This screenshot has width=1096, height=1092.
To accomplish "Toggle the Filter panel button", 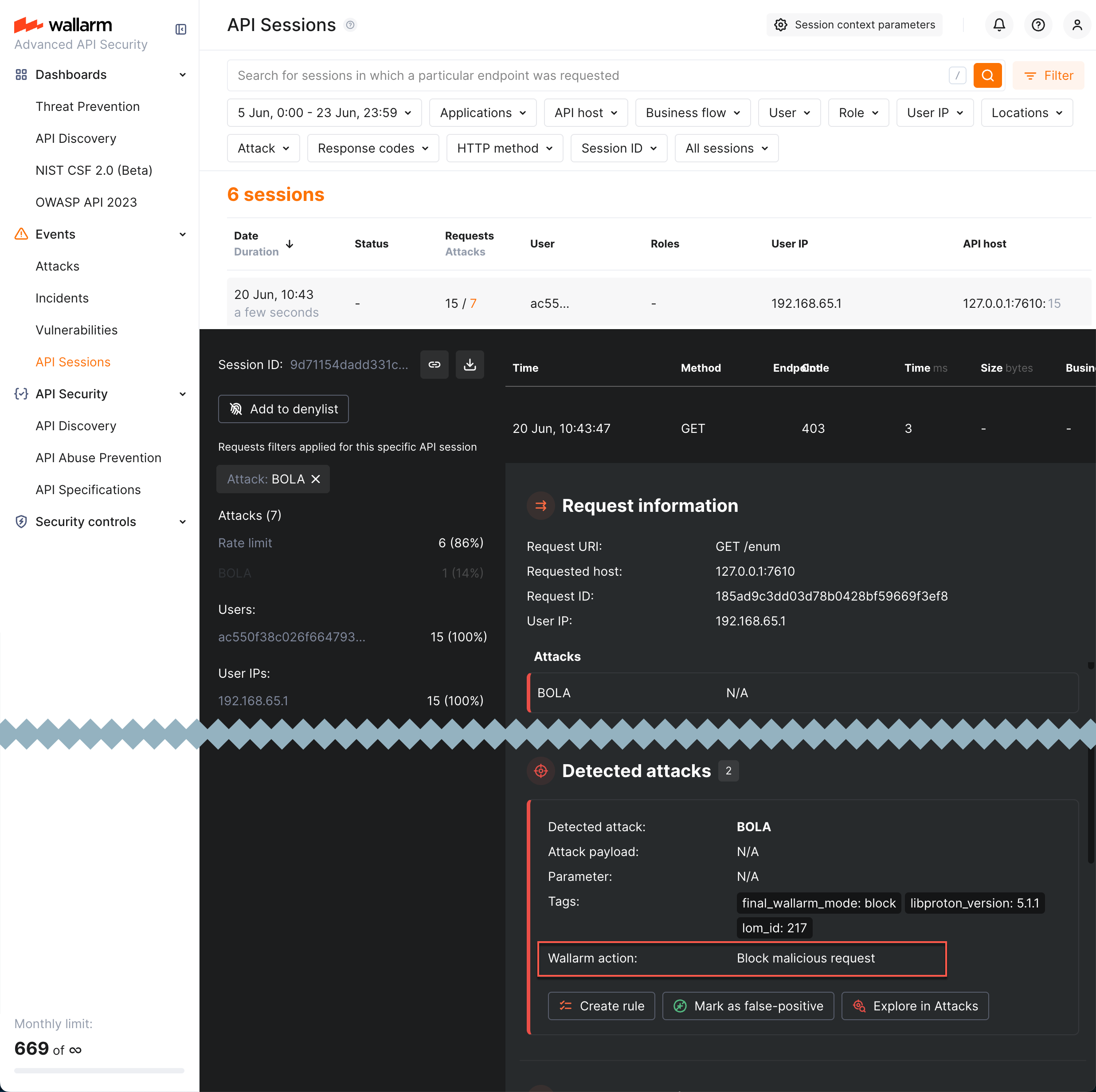I will click(x=1048, y=75).
